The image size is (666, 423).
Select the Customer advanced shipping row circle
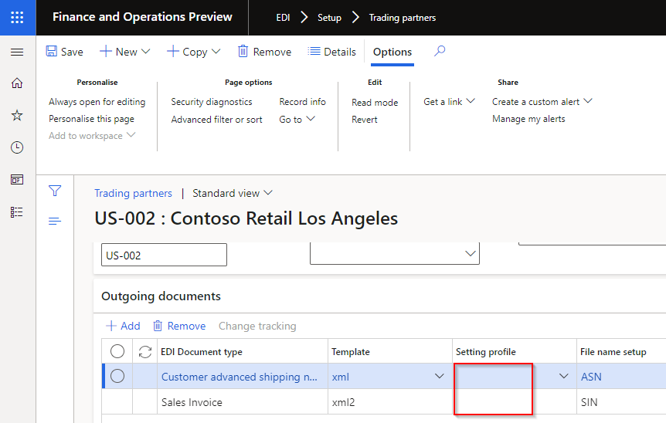pyautogui.click(x=117, y=377)
